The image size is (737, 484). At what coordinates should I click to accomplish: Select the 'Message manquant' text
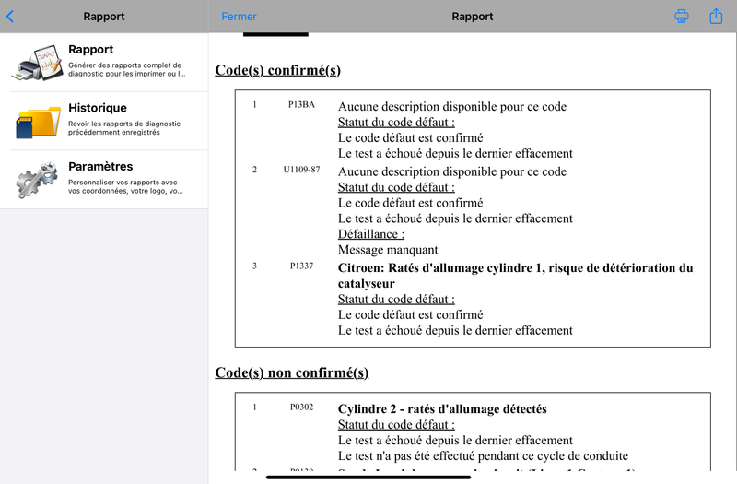pos(388,250)
